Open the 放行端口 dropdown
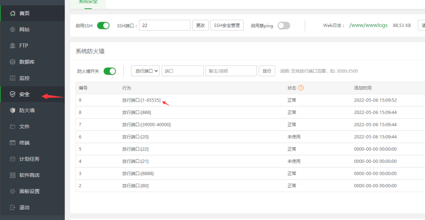 [x=145, y=71]
